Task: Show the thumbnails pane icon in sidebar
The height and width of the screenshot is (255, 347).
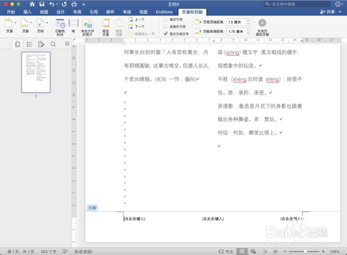Action: [x=17, y=44]
